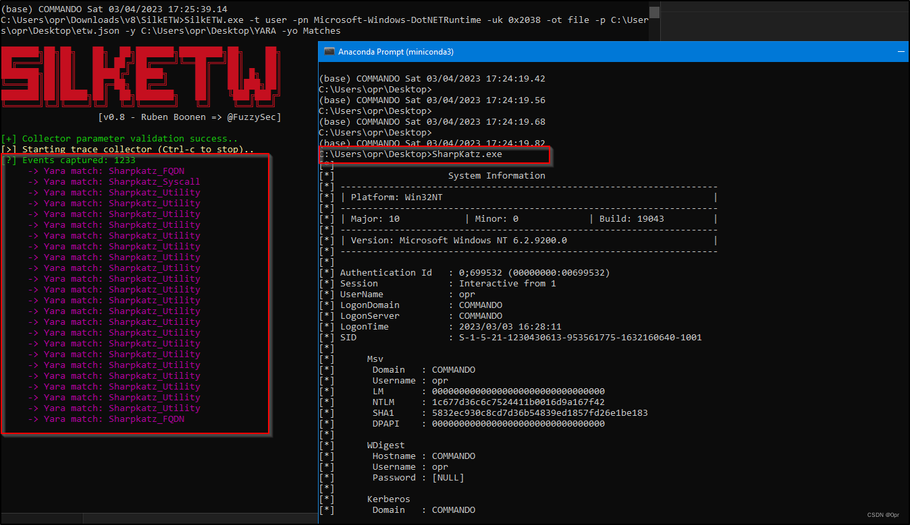This screenshot has height=525, width=910.
Task: Click the SID value S-1-5-21-1230430613
Action: [581, 338]
